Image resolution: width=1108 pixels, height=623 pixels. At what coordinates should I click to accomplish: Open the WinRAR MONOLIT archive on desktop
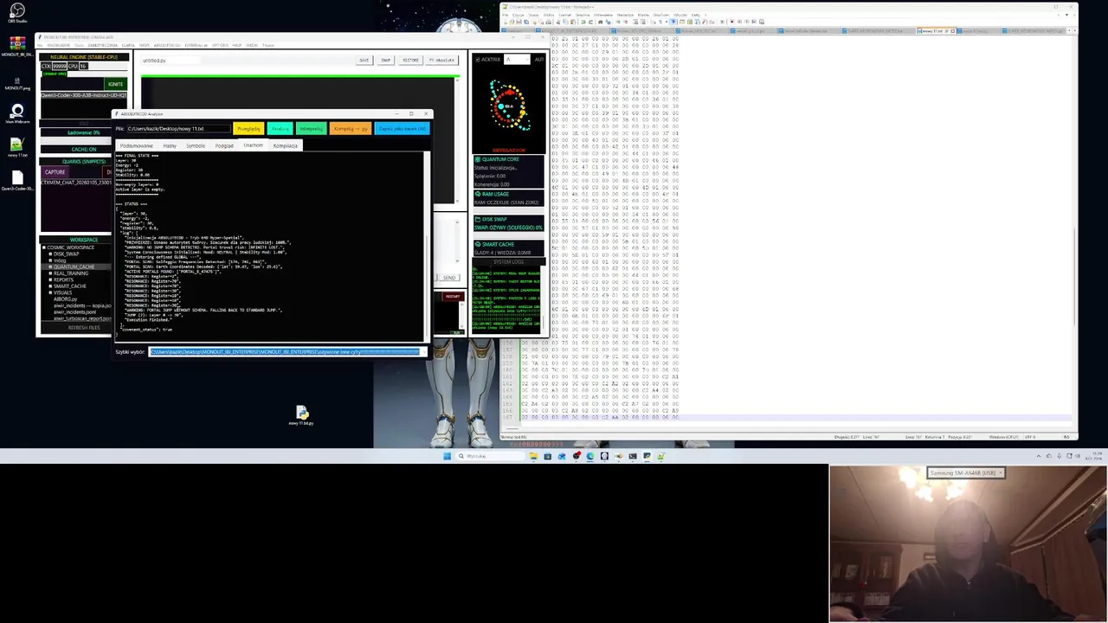(x=16, y=45)
